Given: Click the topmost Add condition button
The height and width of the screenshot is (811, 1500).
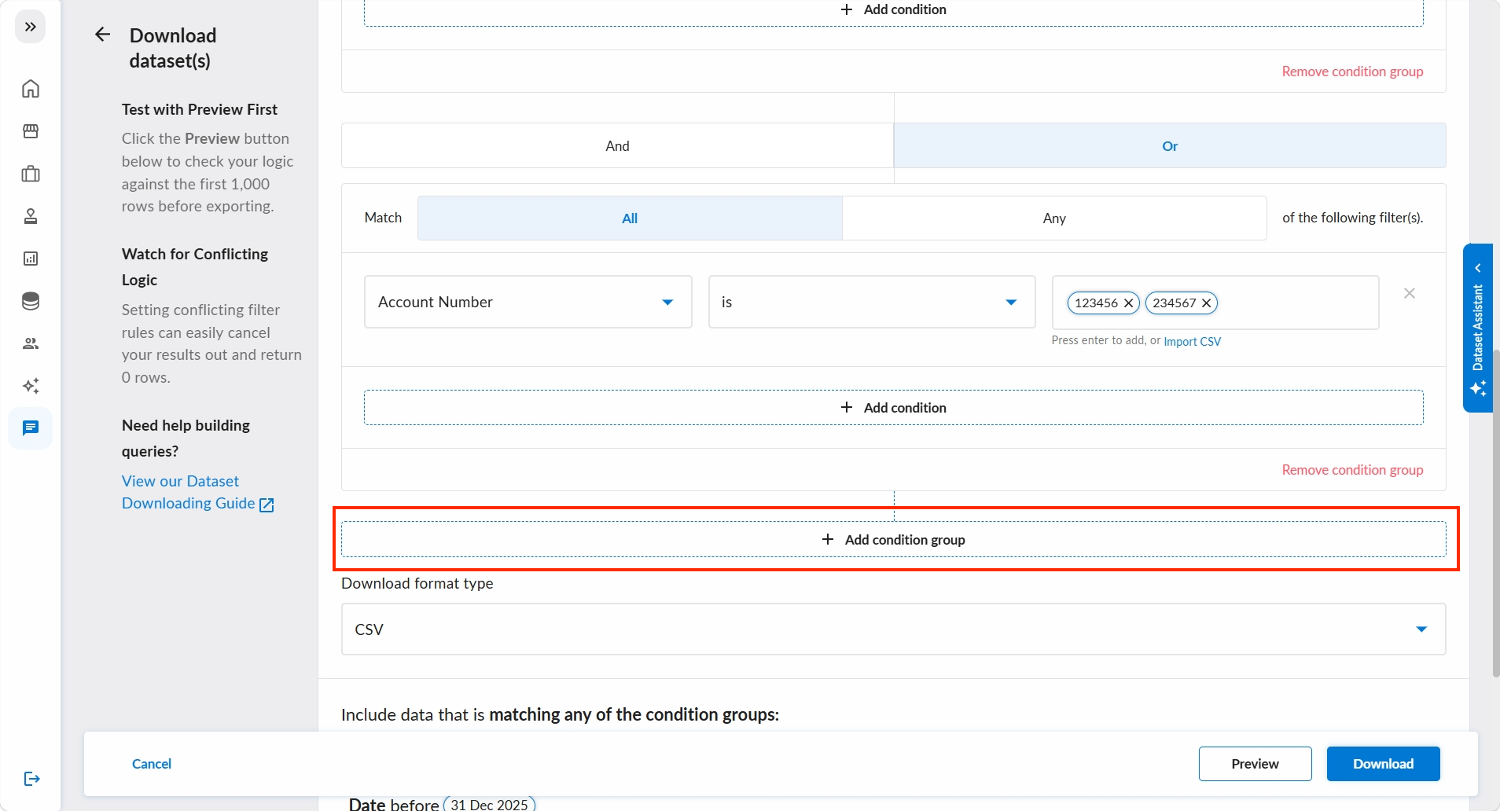Looking at the screenshot, I should click(x=893, y=9).
